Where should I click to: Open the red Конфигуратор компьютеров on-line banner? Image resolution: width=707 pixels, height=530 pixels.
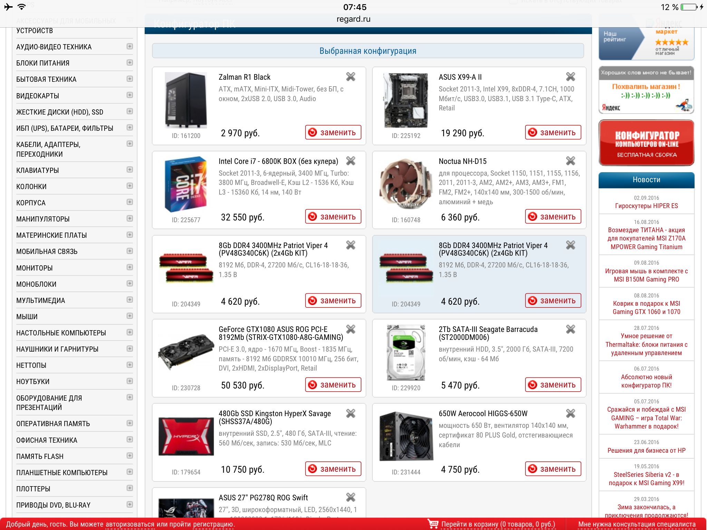click(x=646, y=143)
